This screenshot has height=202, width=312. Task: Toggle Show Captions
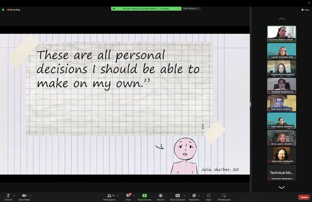(178, 197)
